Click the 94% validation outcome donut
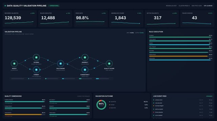 coord(101,105)
